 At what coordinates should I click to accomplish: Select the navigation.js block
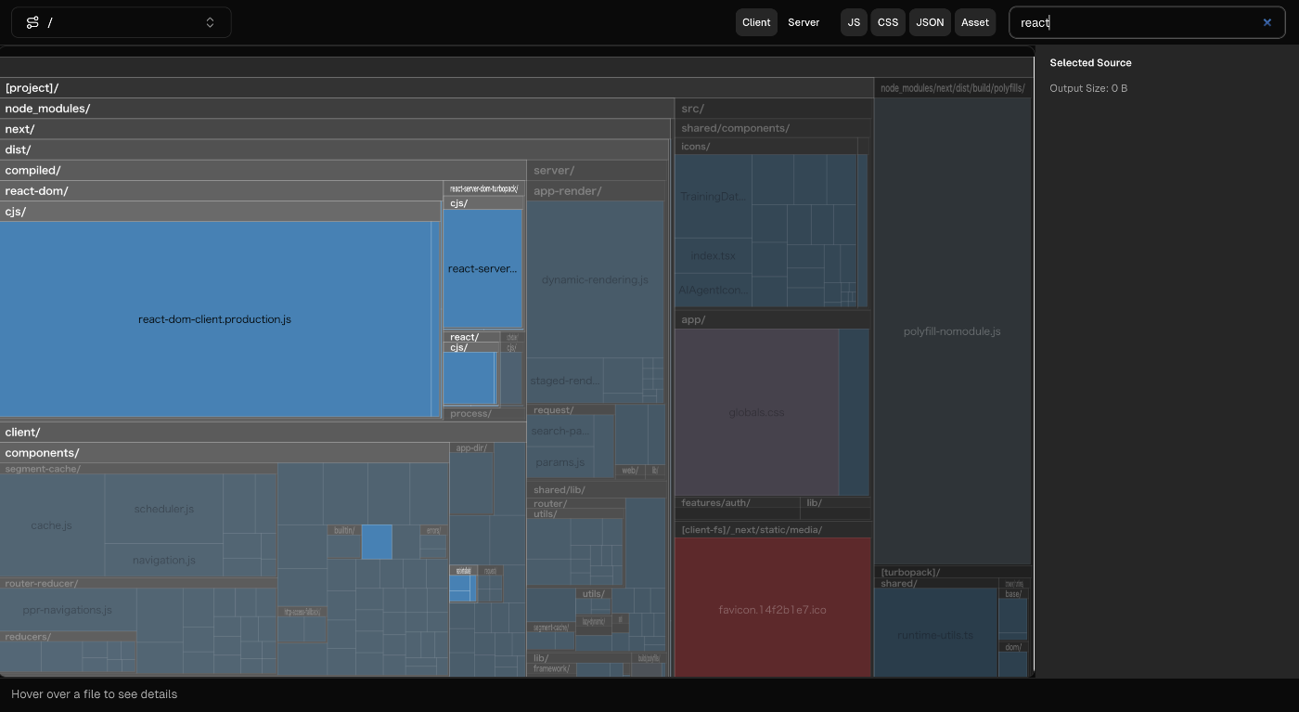pos(164,560)
